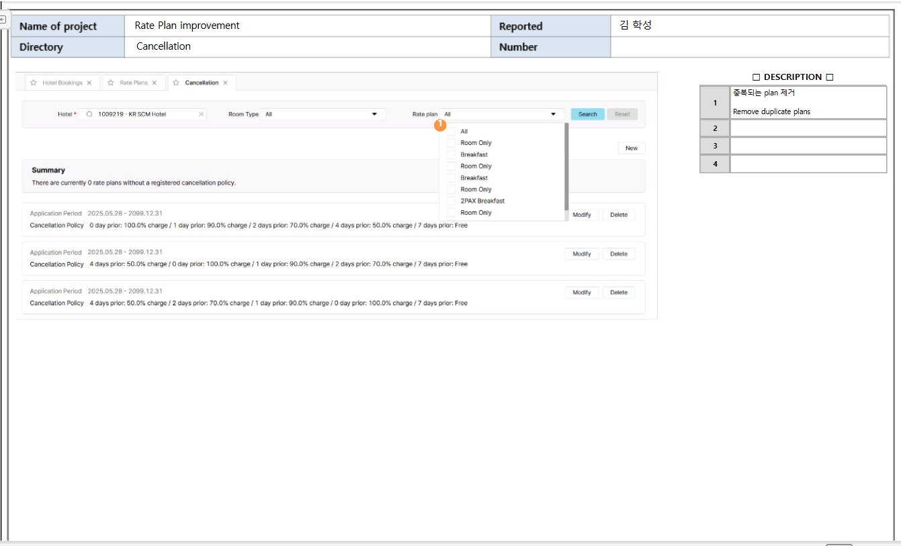
Task: Click the orange numbered annotation marker 1
Action: coord(440,124)
